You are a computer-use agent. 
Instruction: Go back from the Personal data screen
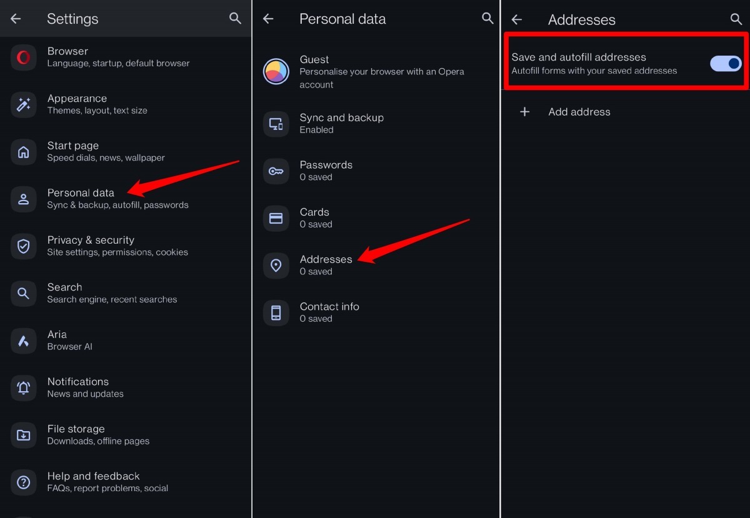pos(268,19)
